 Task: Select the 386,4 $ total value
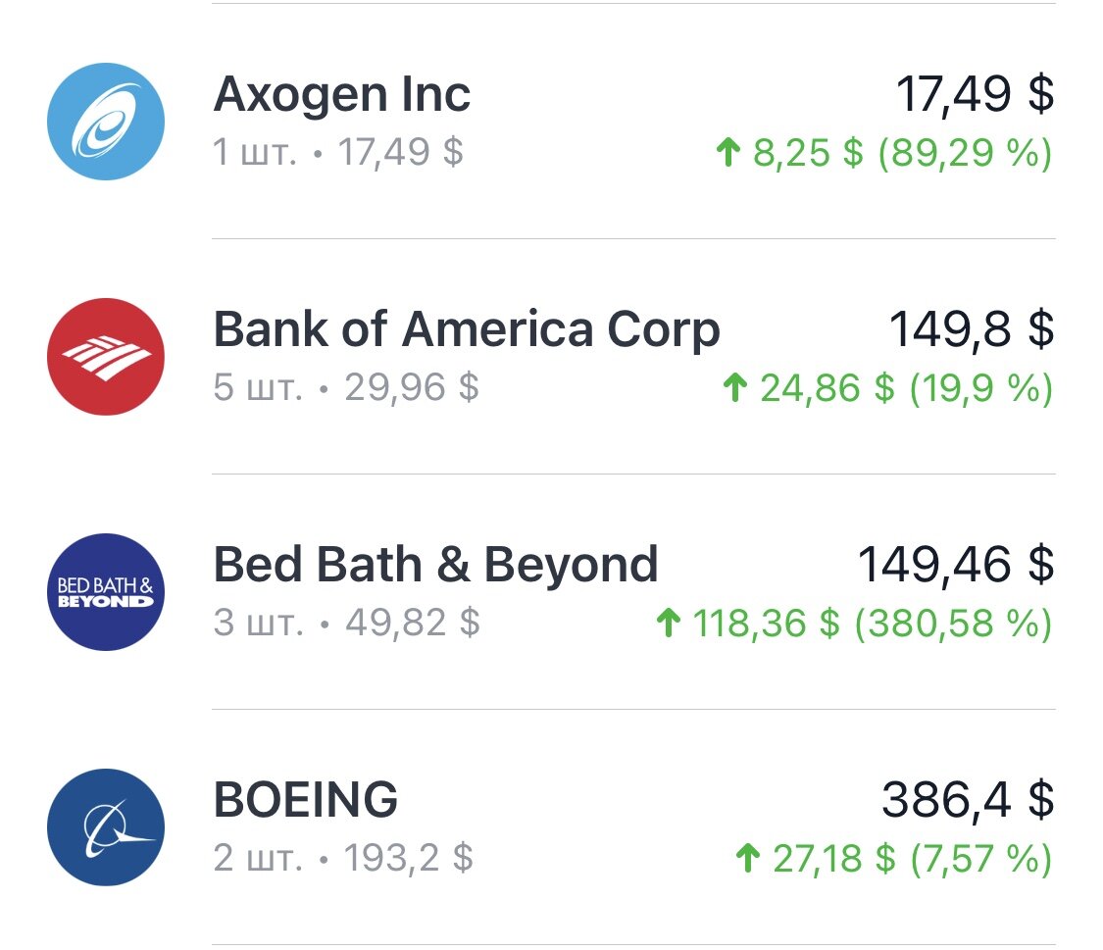[968, 800]
